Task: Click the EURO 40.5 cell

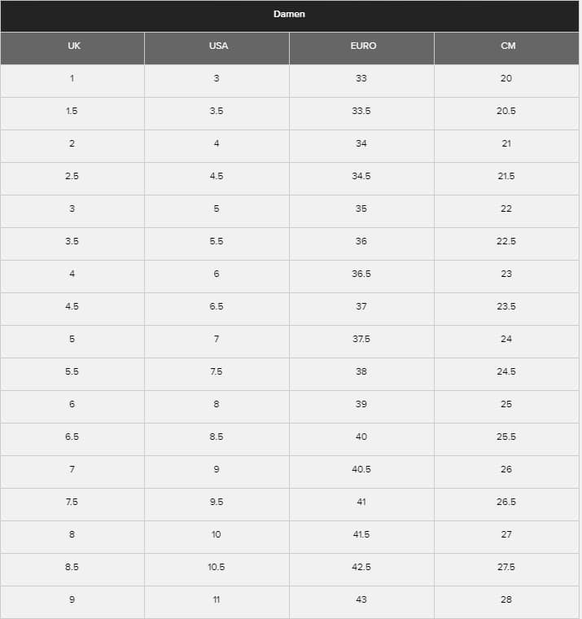Action: click(361, 469)
